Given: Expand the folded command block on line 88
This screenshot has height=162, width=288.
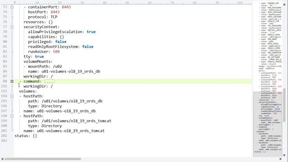Looking at the screenshot, I should point(12,81).
